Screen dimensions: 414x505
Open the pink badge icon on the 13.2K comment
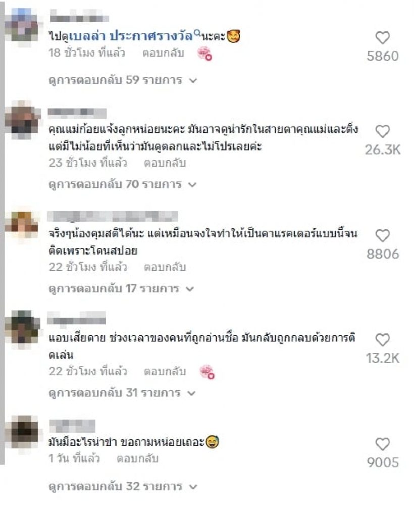pyautogui.click(x=206, y=372)
